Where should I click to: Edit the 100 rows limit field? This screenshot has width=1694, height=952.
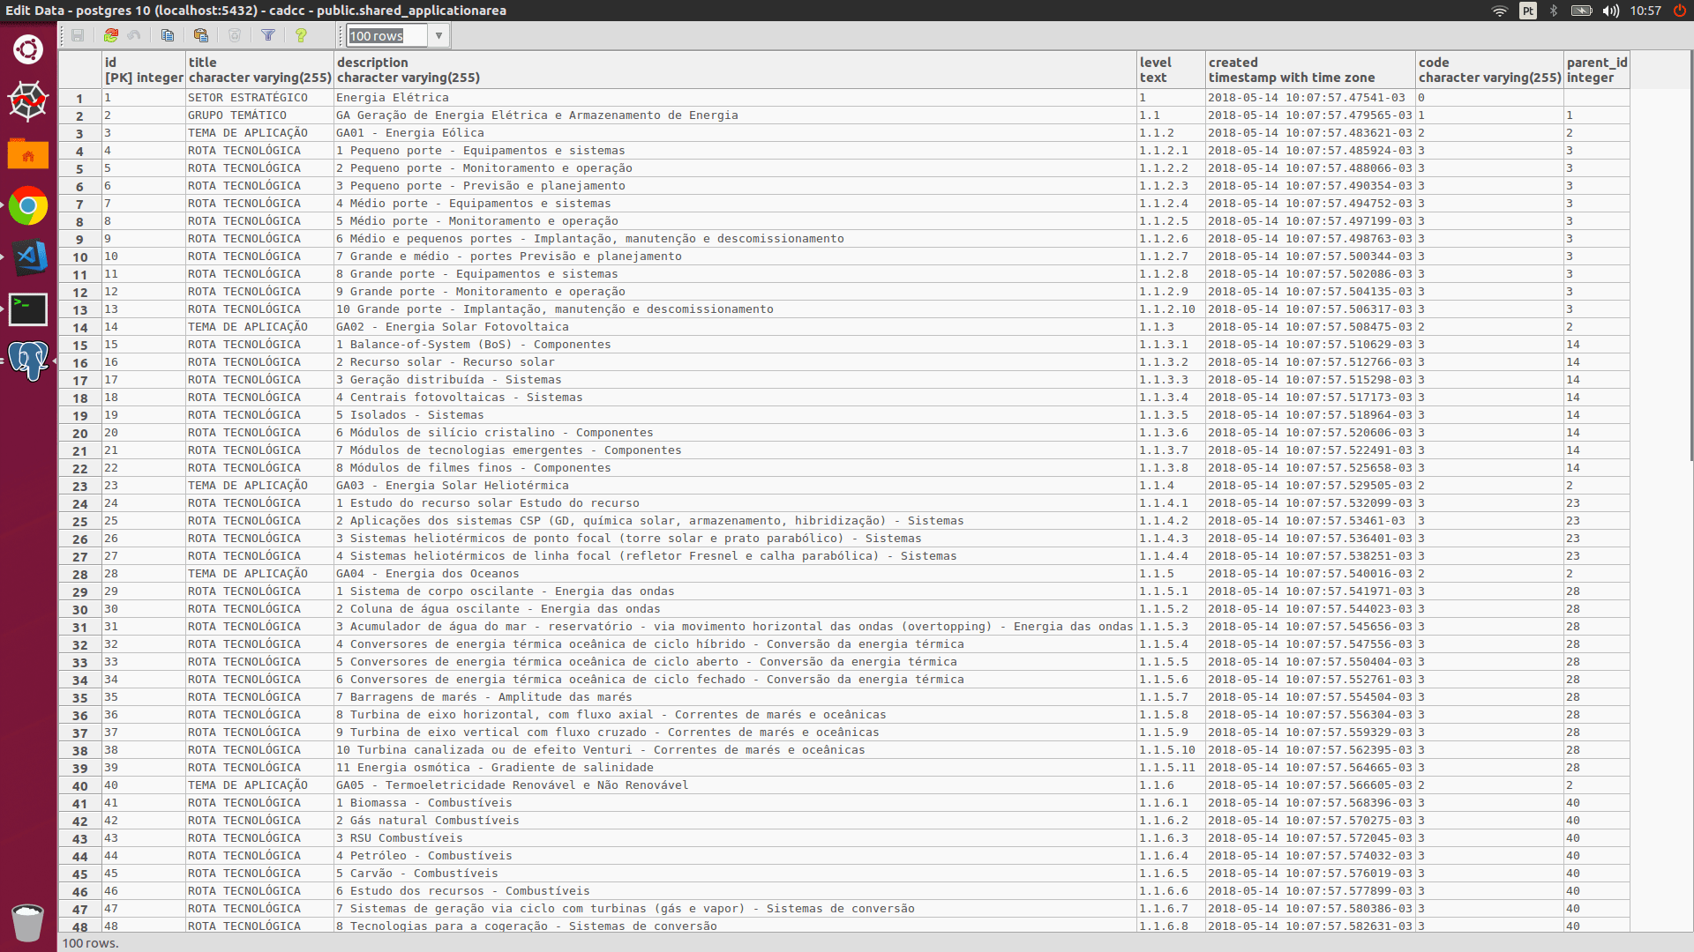click(386, 35)
